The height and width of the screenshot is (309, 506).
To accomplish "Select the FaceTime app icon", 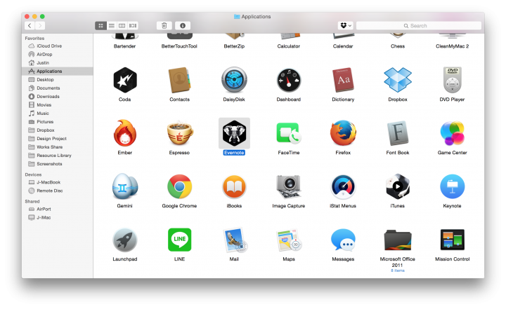I will [x=289, y=133].
